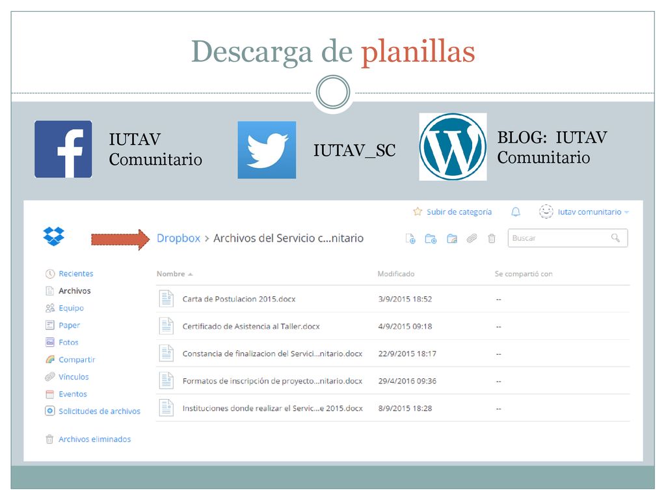Image resolution: width=666 pixels, height=500 pixels.
Task: Click in the Buscar search field
Action: coord(567,238)
